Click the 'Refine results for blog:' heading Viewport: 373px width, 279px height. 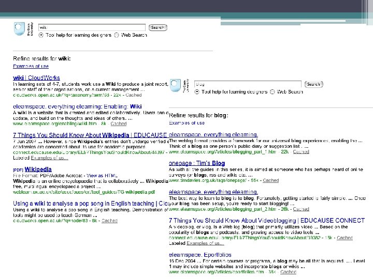pos(198,115)
